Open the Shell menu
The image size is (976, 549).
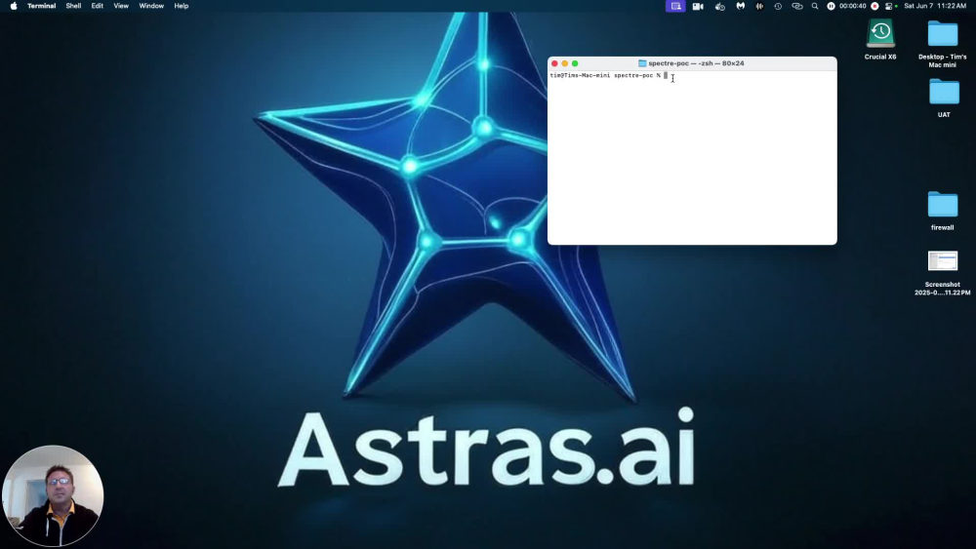pyautogui.click(x=73, y=6)
